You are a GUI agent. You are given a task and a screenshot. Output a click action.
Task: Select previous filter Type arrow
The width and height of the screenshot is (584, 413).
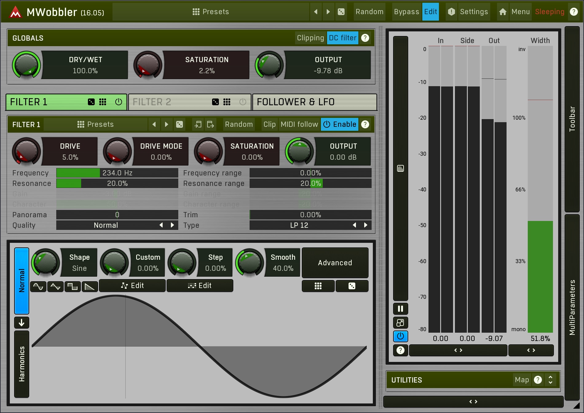point(354,225)
